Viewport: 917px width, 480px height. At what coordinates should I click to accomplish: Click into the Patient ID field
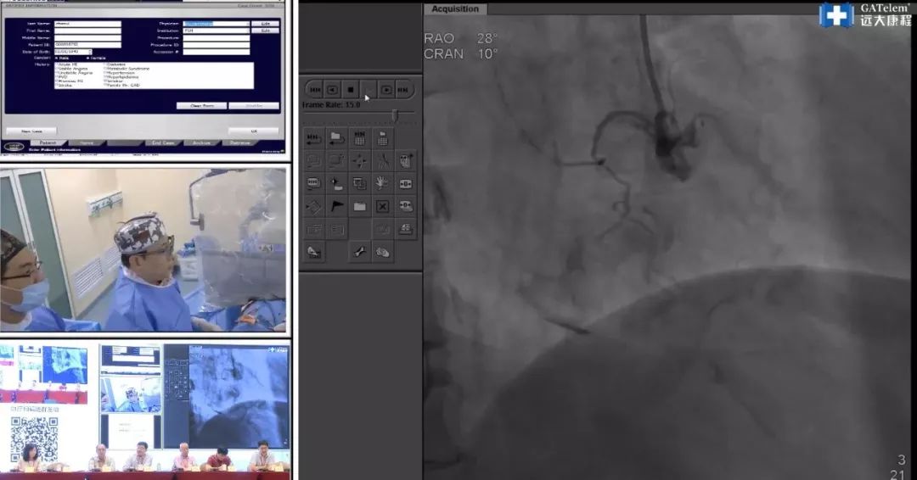(x=87, y=45)
